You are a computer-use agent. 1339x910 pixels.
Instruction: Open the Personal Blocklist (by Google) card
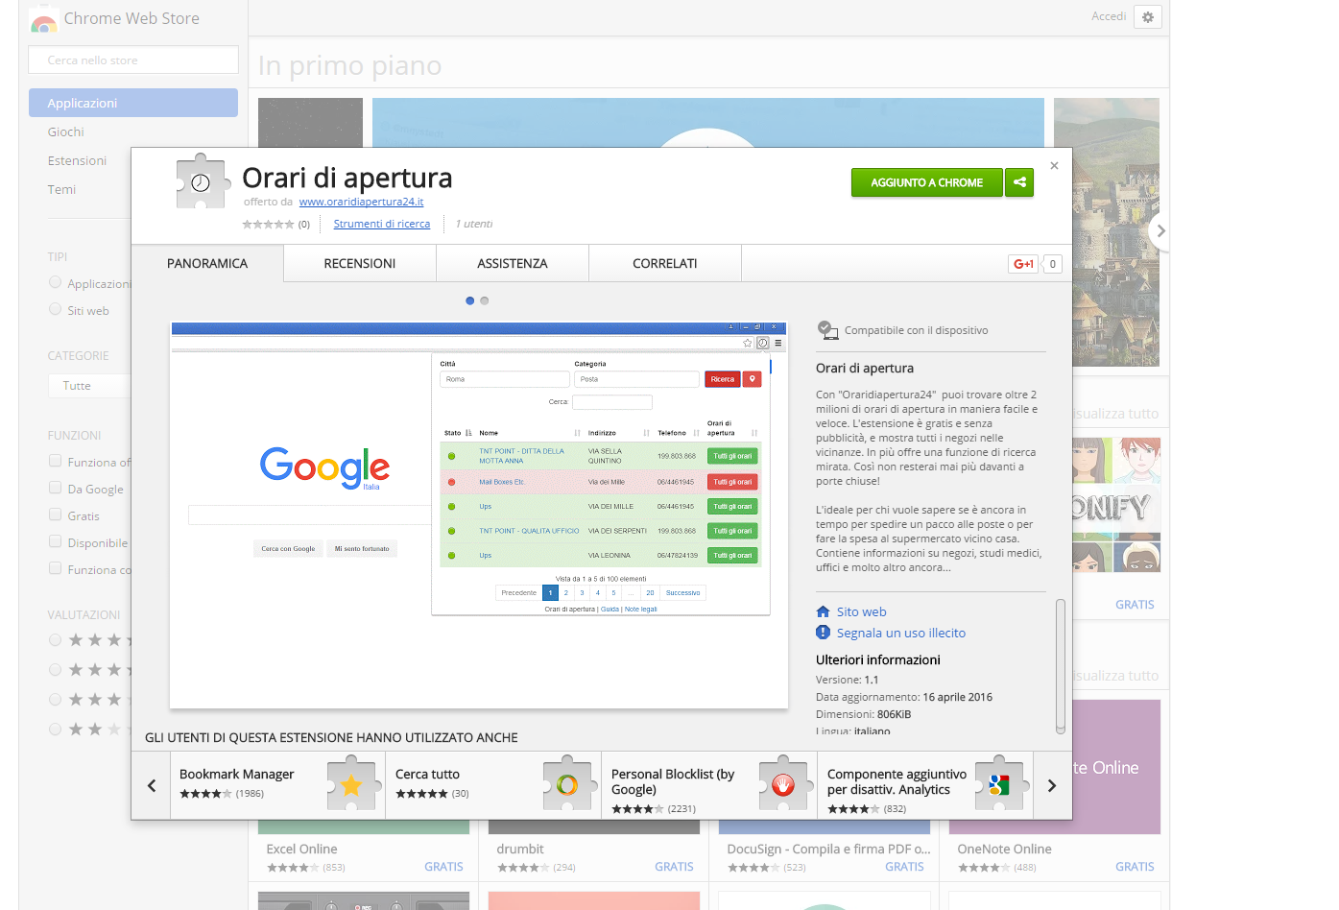point(709,785)
